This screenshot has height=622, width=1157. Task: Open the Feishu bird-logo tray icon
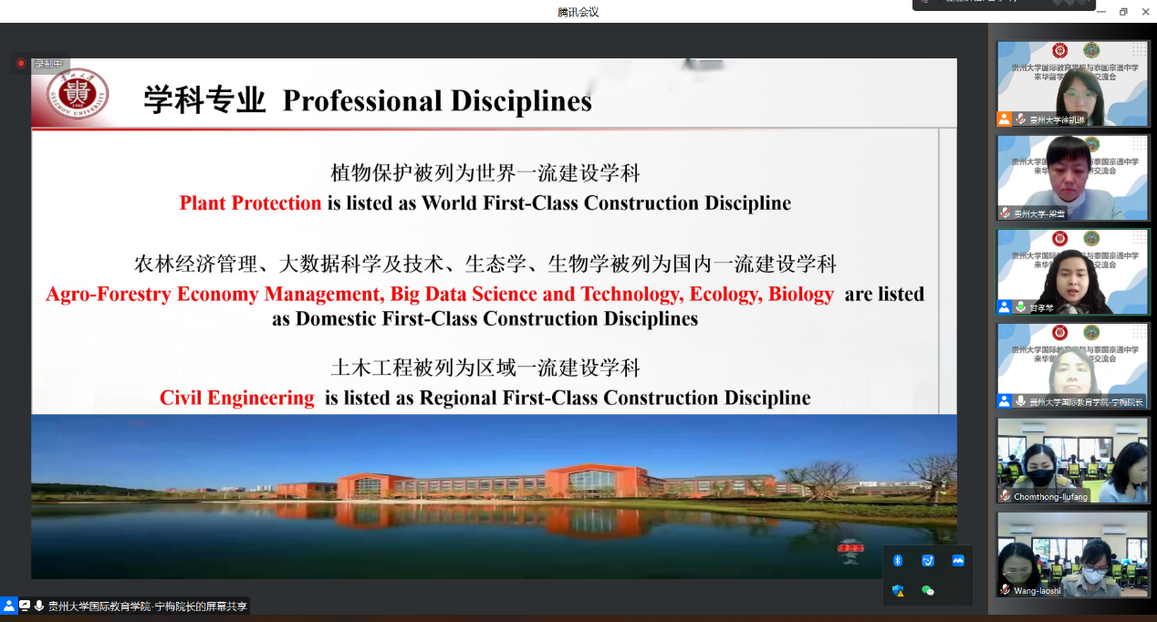928,560
